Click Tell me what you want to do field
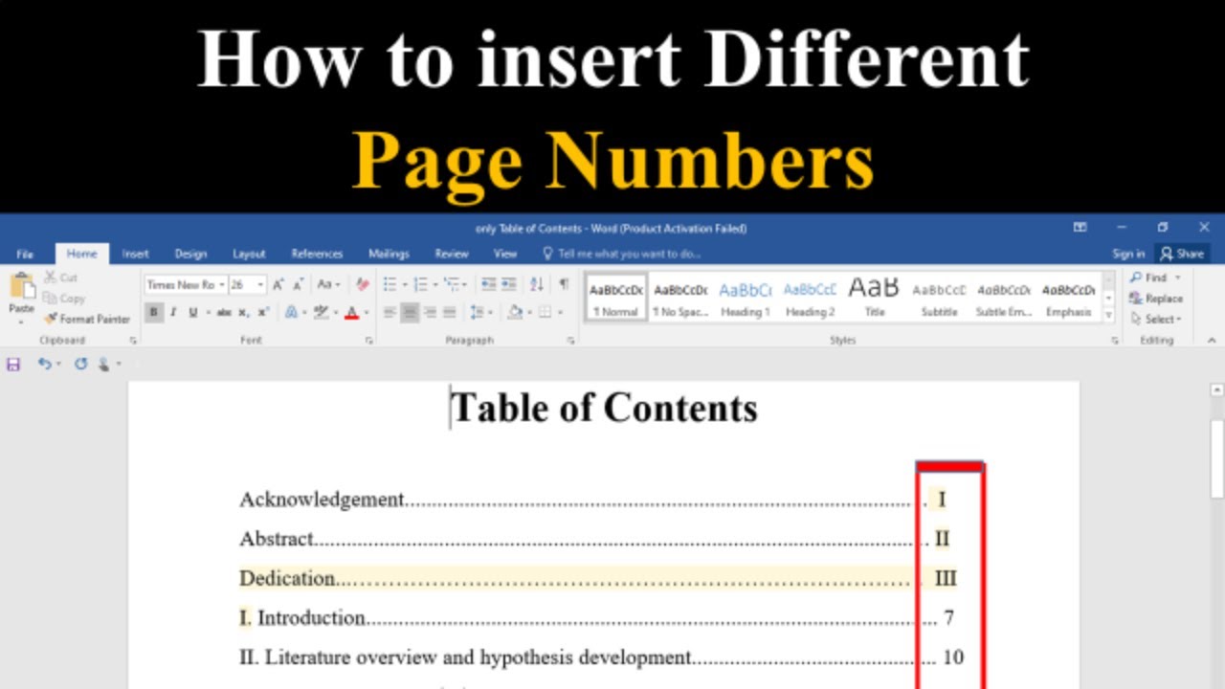The height and width of the screenshot is (689, 1225). (x=622, y=254)
